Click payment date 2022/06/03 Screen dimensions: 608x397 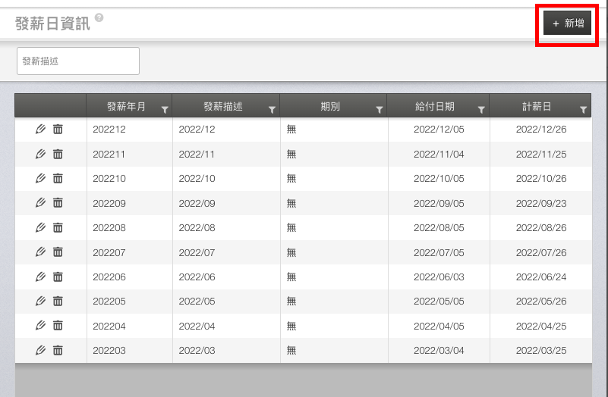point(439,277)
